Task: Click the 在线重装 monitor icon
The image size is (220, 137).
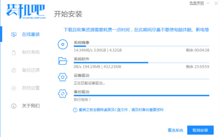Action: point(14,35)
